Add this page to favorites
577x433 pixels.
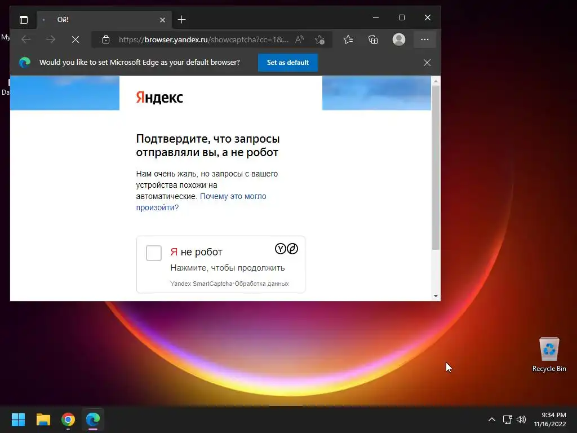(320, 39)
